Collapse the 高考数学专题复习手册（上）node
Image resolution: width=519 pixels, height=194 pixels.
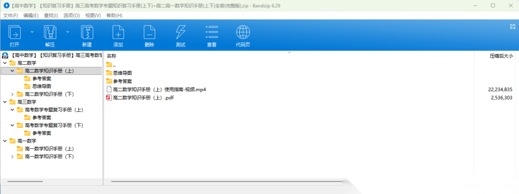click(12, 109)
